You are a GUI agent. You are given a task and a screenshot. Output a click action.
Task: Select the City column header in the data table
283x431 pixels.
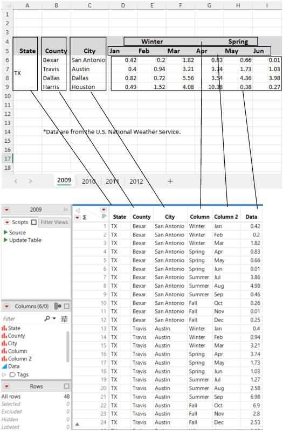coord(170,217)
